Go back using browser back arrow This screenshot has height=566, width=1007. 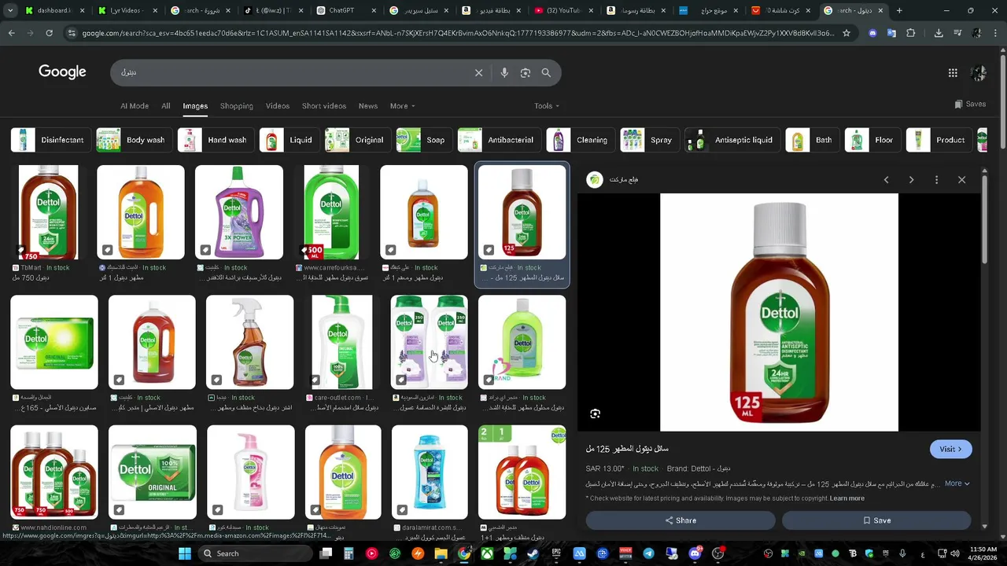[x=11, y=33]
